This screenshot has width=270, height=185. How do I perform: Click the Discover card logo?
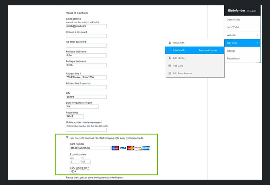click(138, 148)
